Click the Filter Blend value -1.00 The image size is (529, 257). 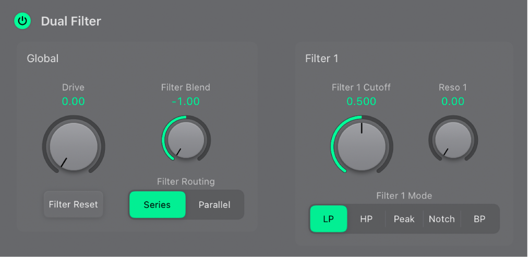point(186,101)
